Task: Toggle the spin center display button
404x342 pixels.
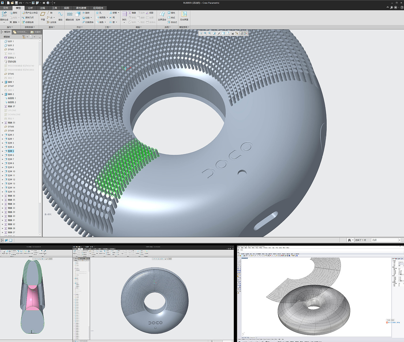Action: 246,33
